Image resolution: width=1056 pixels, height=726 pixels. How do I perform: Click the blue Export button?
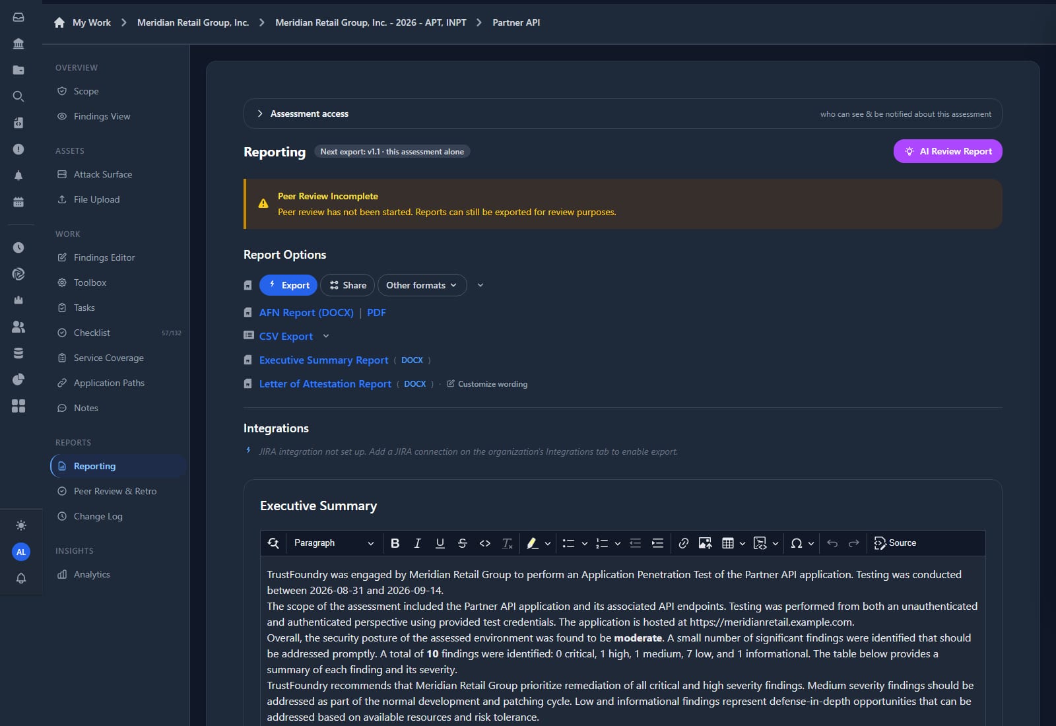(x=288, y=285)
